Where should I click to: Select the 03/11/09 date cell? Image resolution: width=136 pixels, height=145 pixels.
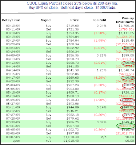click(x=13, y=29)
